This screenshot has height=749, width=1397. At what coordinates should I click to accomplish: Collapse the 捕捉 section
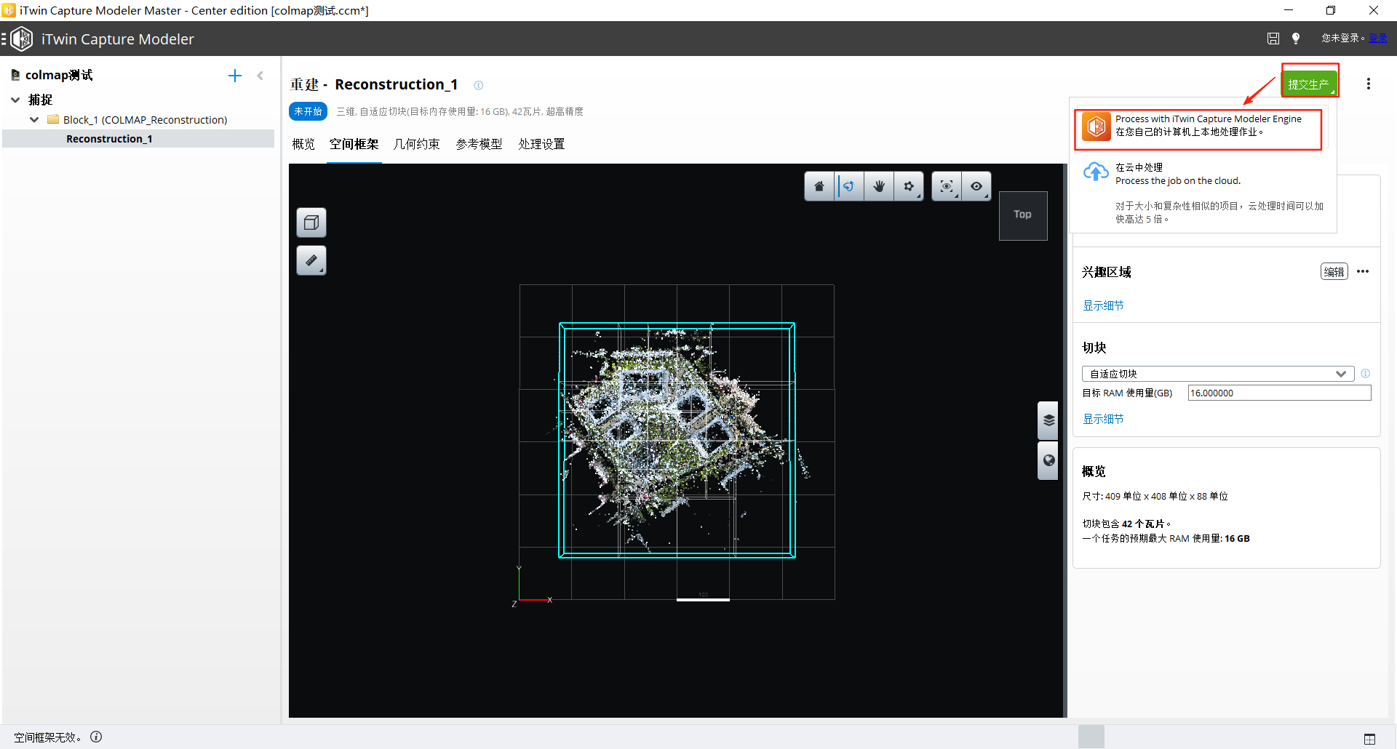coord(15,100)
